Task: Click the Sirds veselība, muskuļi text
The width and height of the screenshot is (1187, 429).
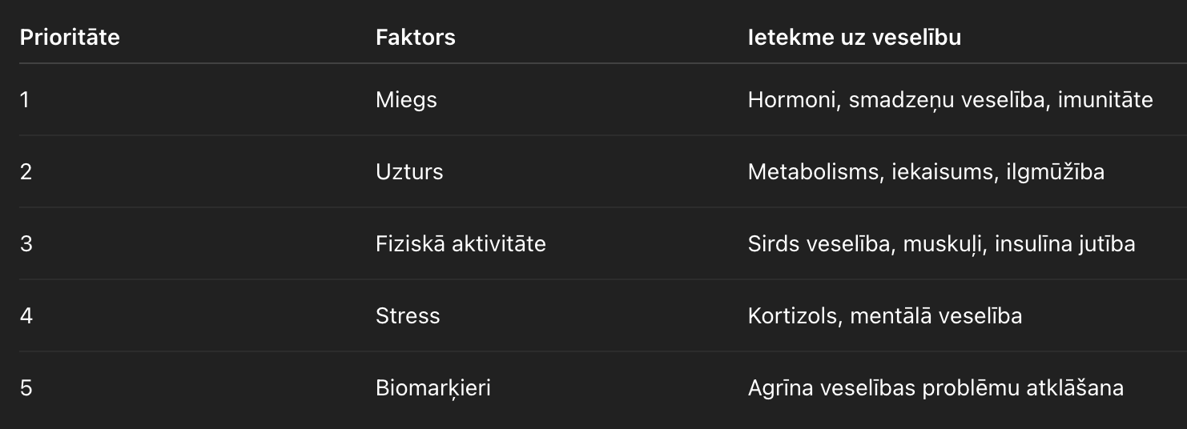Action: [865, 244]
